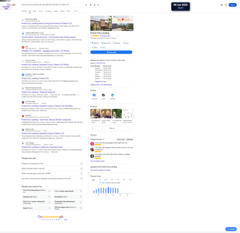240x233 pixels.
Task: Click View all under Products
Action: tap(112, 128)
